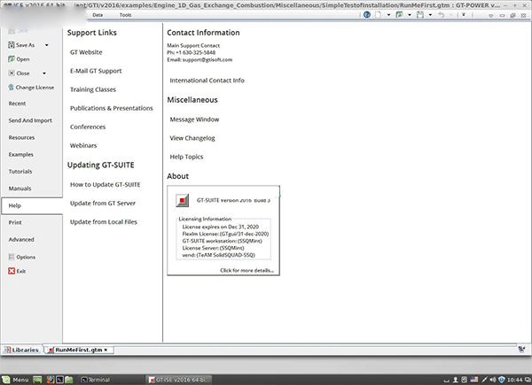Click the Save As disk icon
Viewport: 532px width, 385px height.
coord(12,45)
